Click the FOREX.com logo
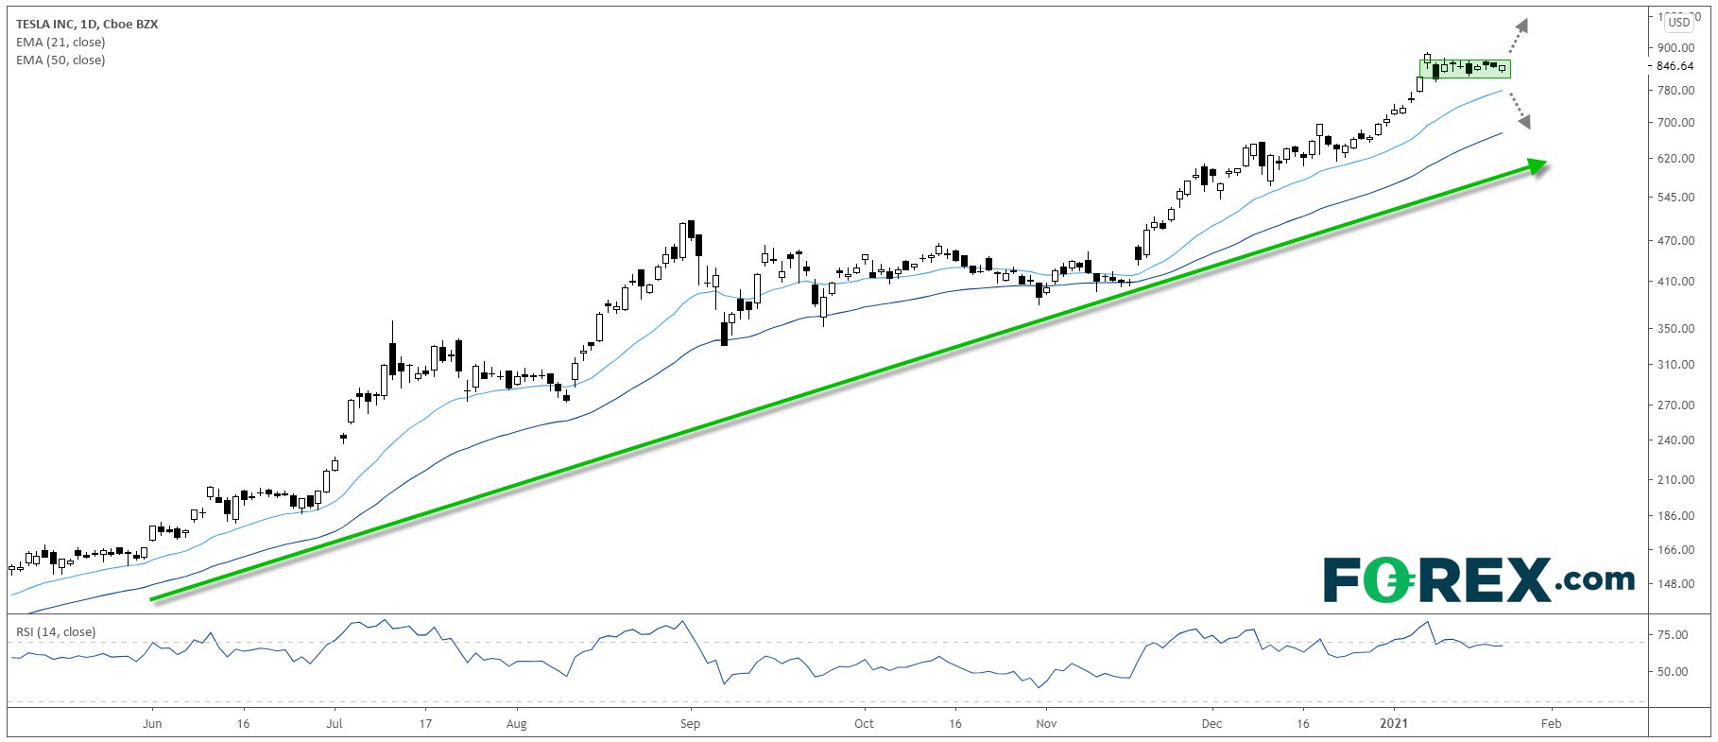 1479,579
